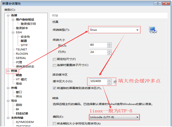
Task: Collapse the 高级 top-level tree node
Action: click(x=8, y=101)
